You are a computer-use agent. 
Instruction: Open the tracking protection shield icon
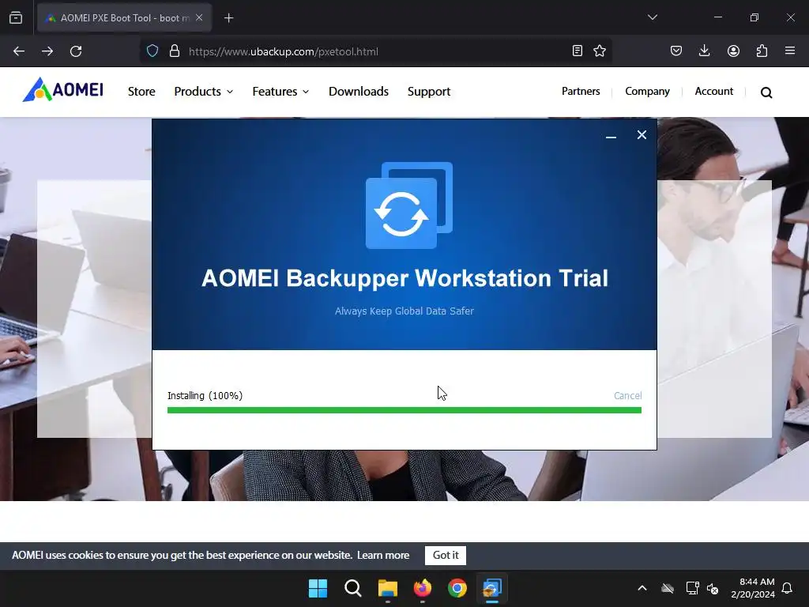pyautogui.click(x=152, y=51)
